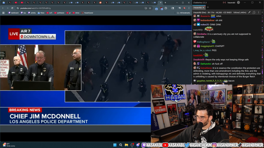The image size is (264, 148).
Task: Click username gayphex_twink in chat
Action: tap(210, 81)
